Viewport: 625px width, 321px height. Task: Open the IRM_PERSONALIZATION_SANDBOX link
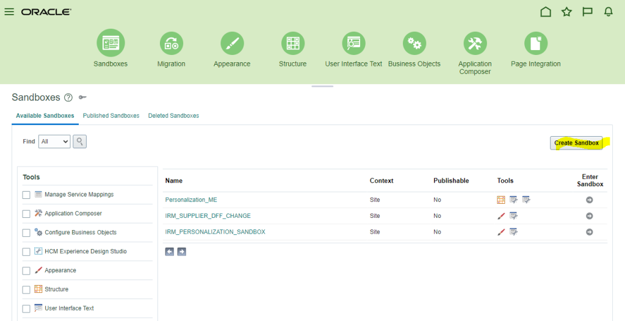(215, 232)
